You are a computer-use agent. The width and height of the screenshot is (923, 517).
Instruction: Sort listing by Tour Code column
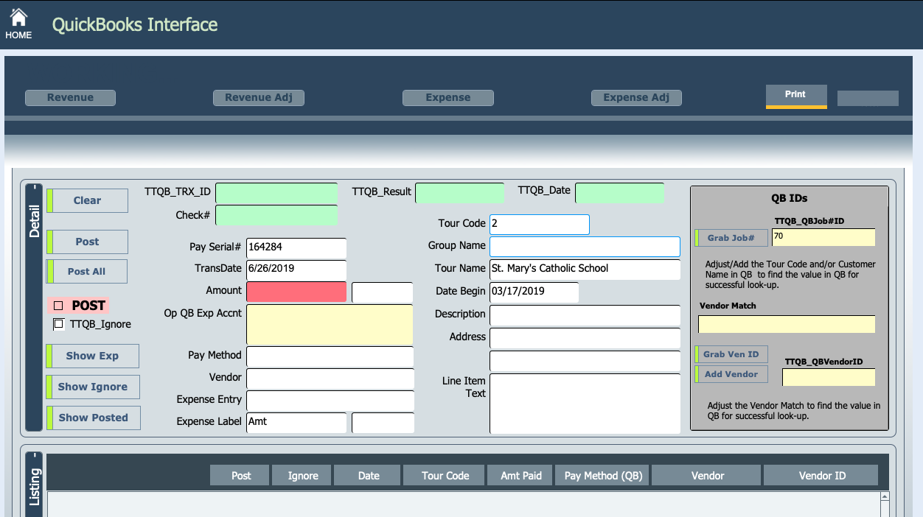[445, 476]
